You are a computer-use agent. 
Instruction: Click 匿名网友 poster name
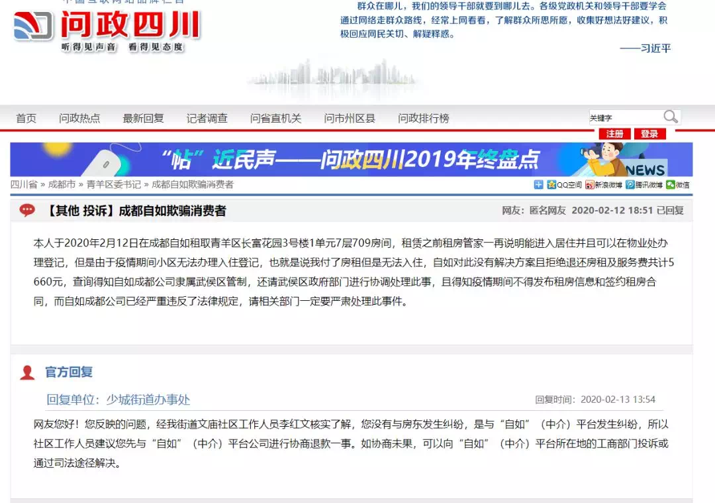[548, 211]
